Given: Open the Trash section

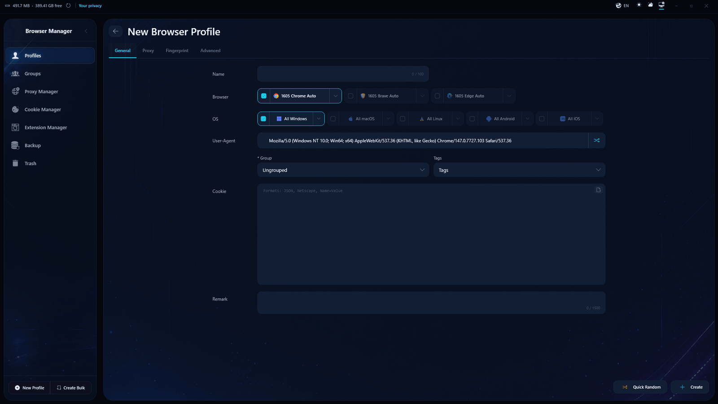Looking at the screenshot, I should click(x=50, y=163).
